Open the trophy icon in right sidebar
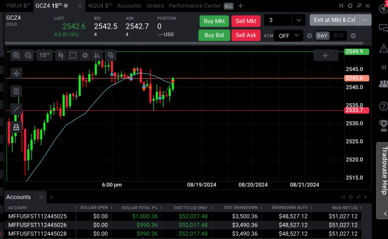388x239 pixels. click(x=383, y=125)
